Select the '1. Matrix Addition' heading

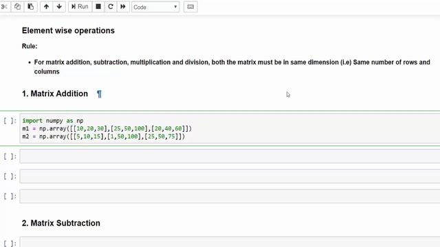tap(55, 93)
